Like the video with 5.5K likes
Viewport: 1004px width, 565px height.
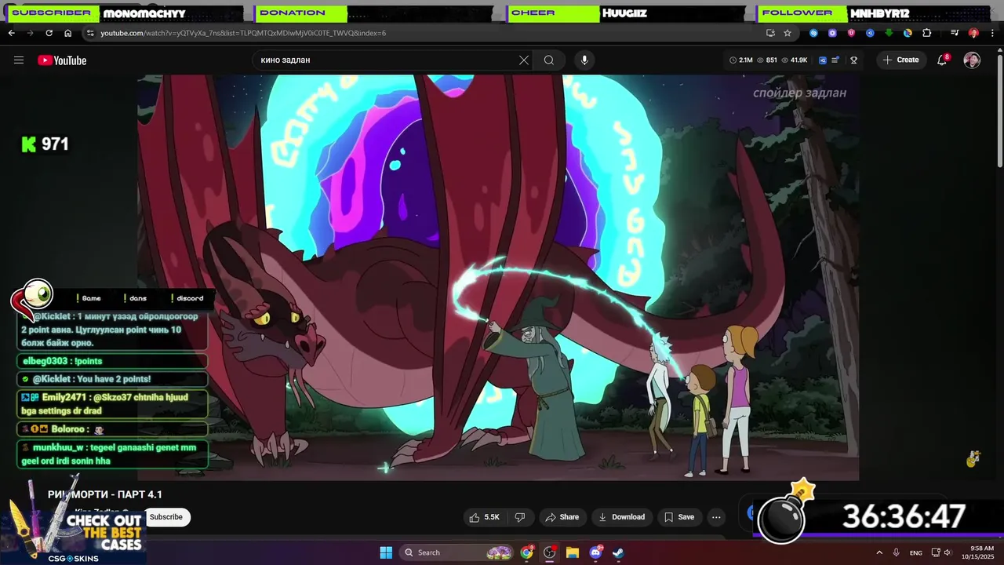coord(485,517)
